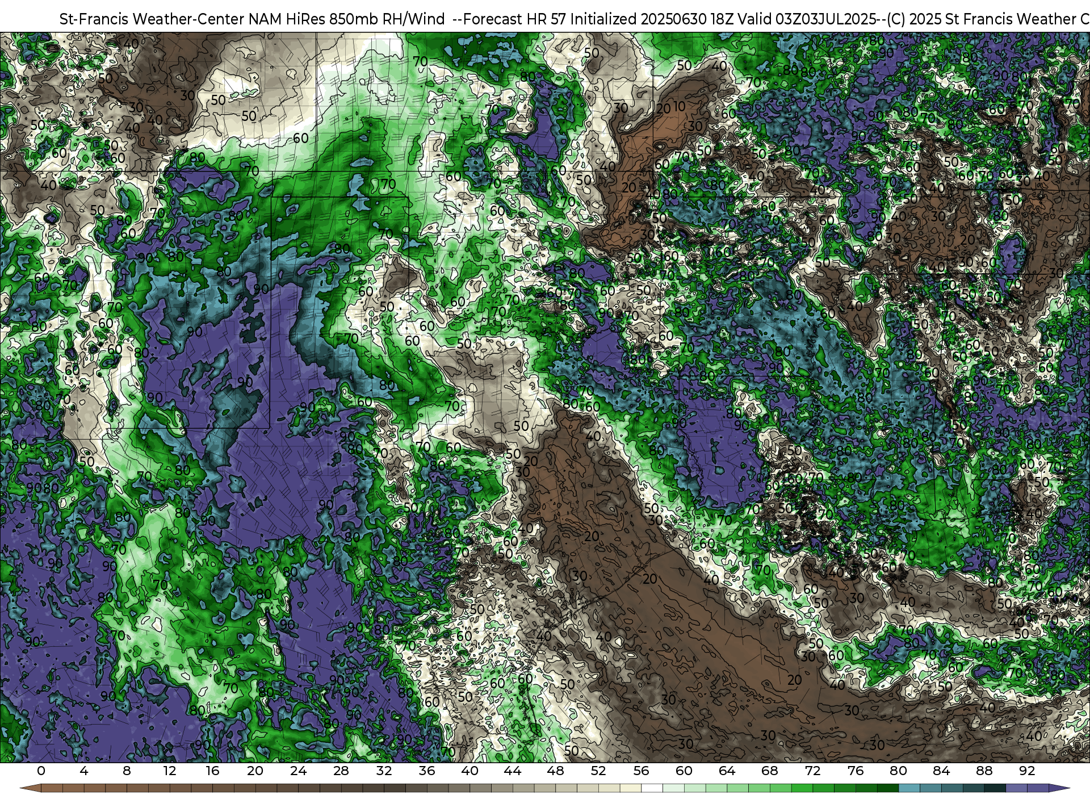Click the '92' label on the color scale

click(x=1027, y=771)
